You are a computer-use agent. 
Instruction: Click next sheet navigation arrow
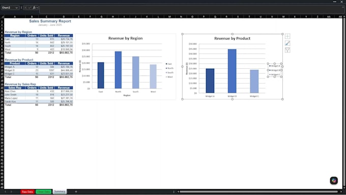pos(11,191)
